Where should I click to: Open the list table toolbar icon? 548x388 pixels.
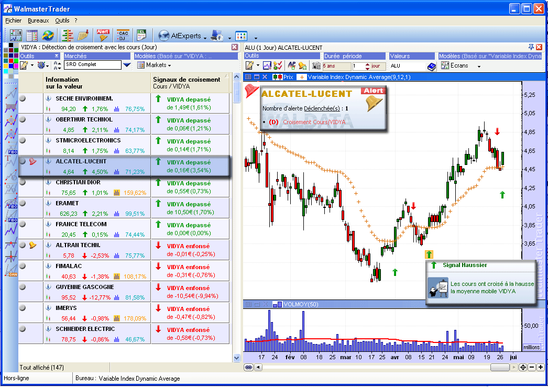[x=32, y=35]
